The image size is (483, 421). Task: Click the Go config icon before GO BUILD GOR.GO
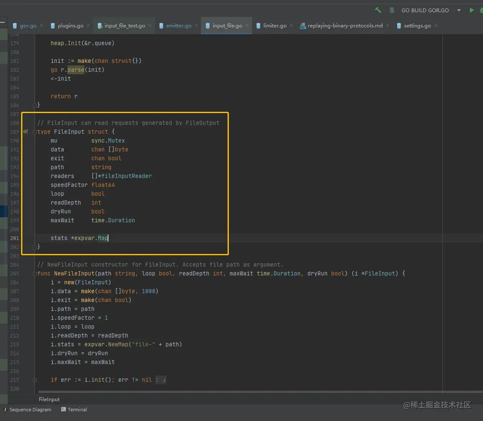[392, 10]
